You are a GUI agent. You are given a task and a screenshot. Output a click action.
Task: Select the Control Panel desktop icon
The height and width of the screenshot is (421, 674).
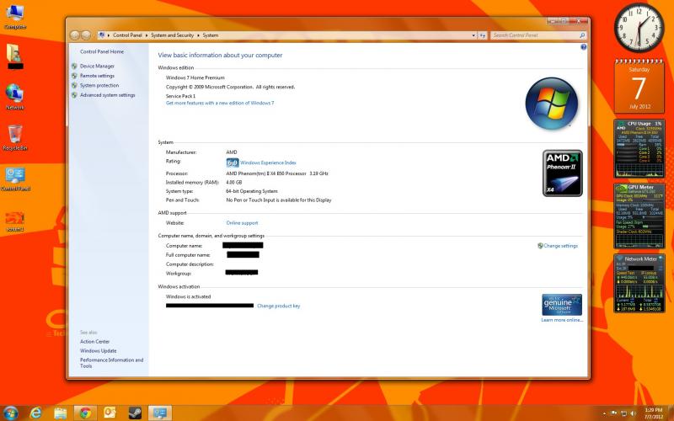(15, 179)
